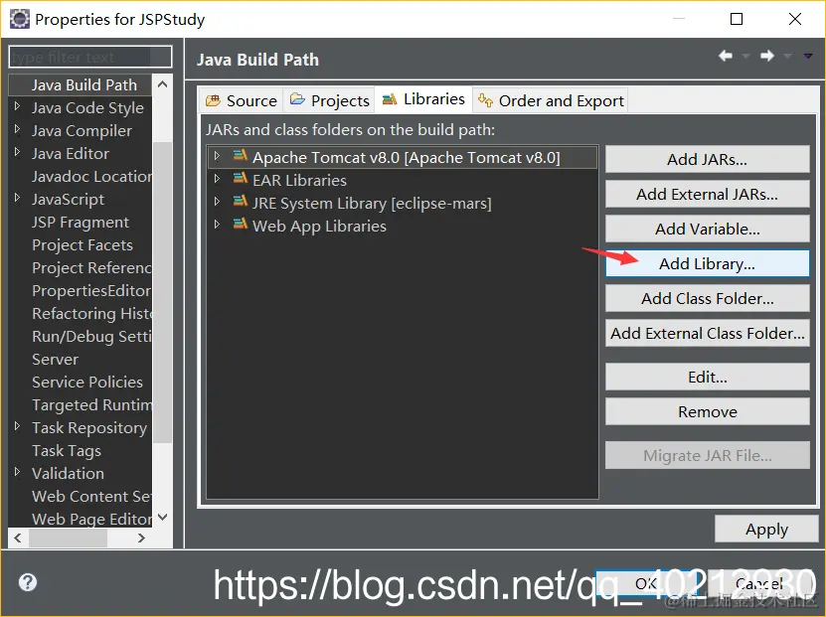
Task: Click the Edit... button
Action: 707,377
